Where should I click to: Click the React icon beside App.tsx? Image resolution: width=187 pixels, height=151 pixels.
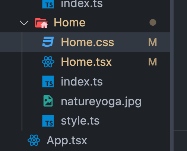point(34,140)
